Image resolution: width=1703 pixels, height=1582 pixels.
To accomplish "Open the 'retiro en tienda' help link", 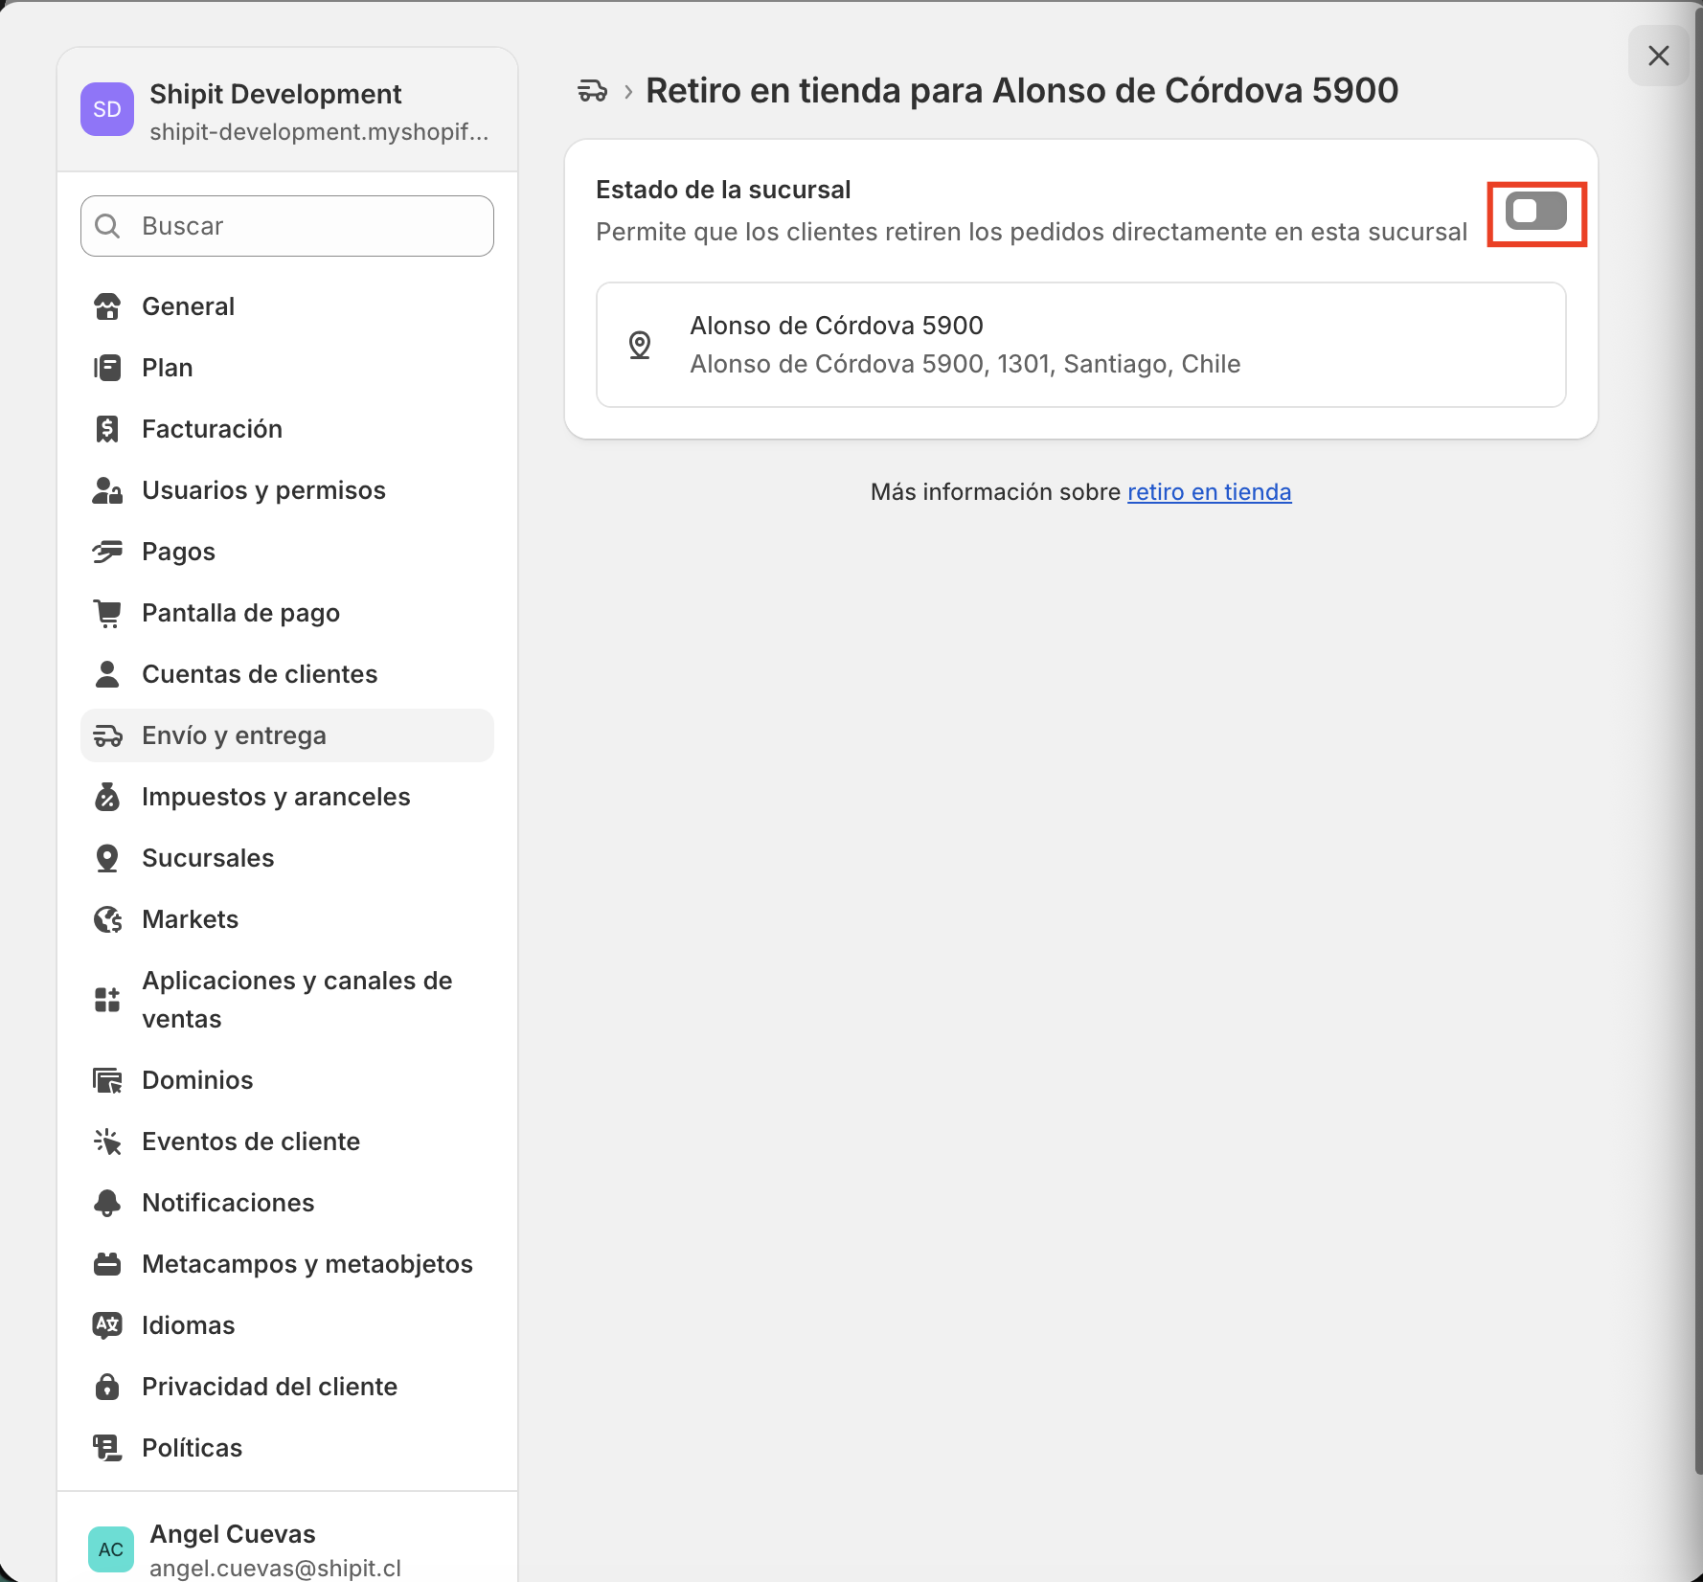I will [x=1209, y=492].
